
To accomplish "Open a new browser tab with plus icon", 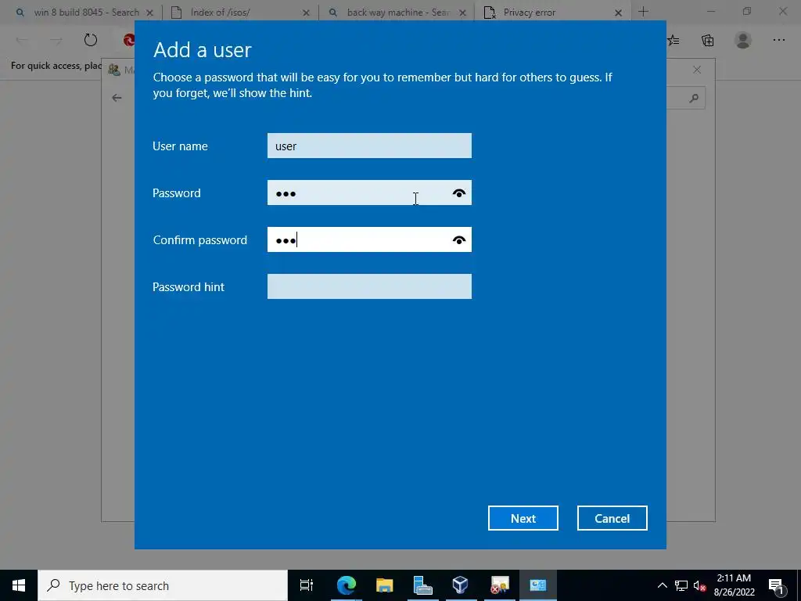I will click(643, 12).
